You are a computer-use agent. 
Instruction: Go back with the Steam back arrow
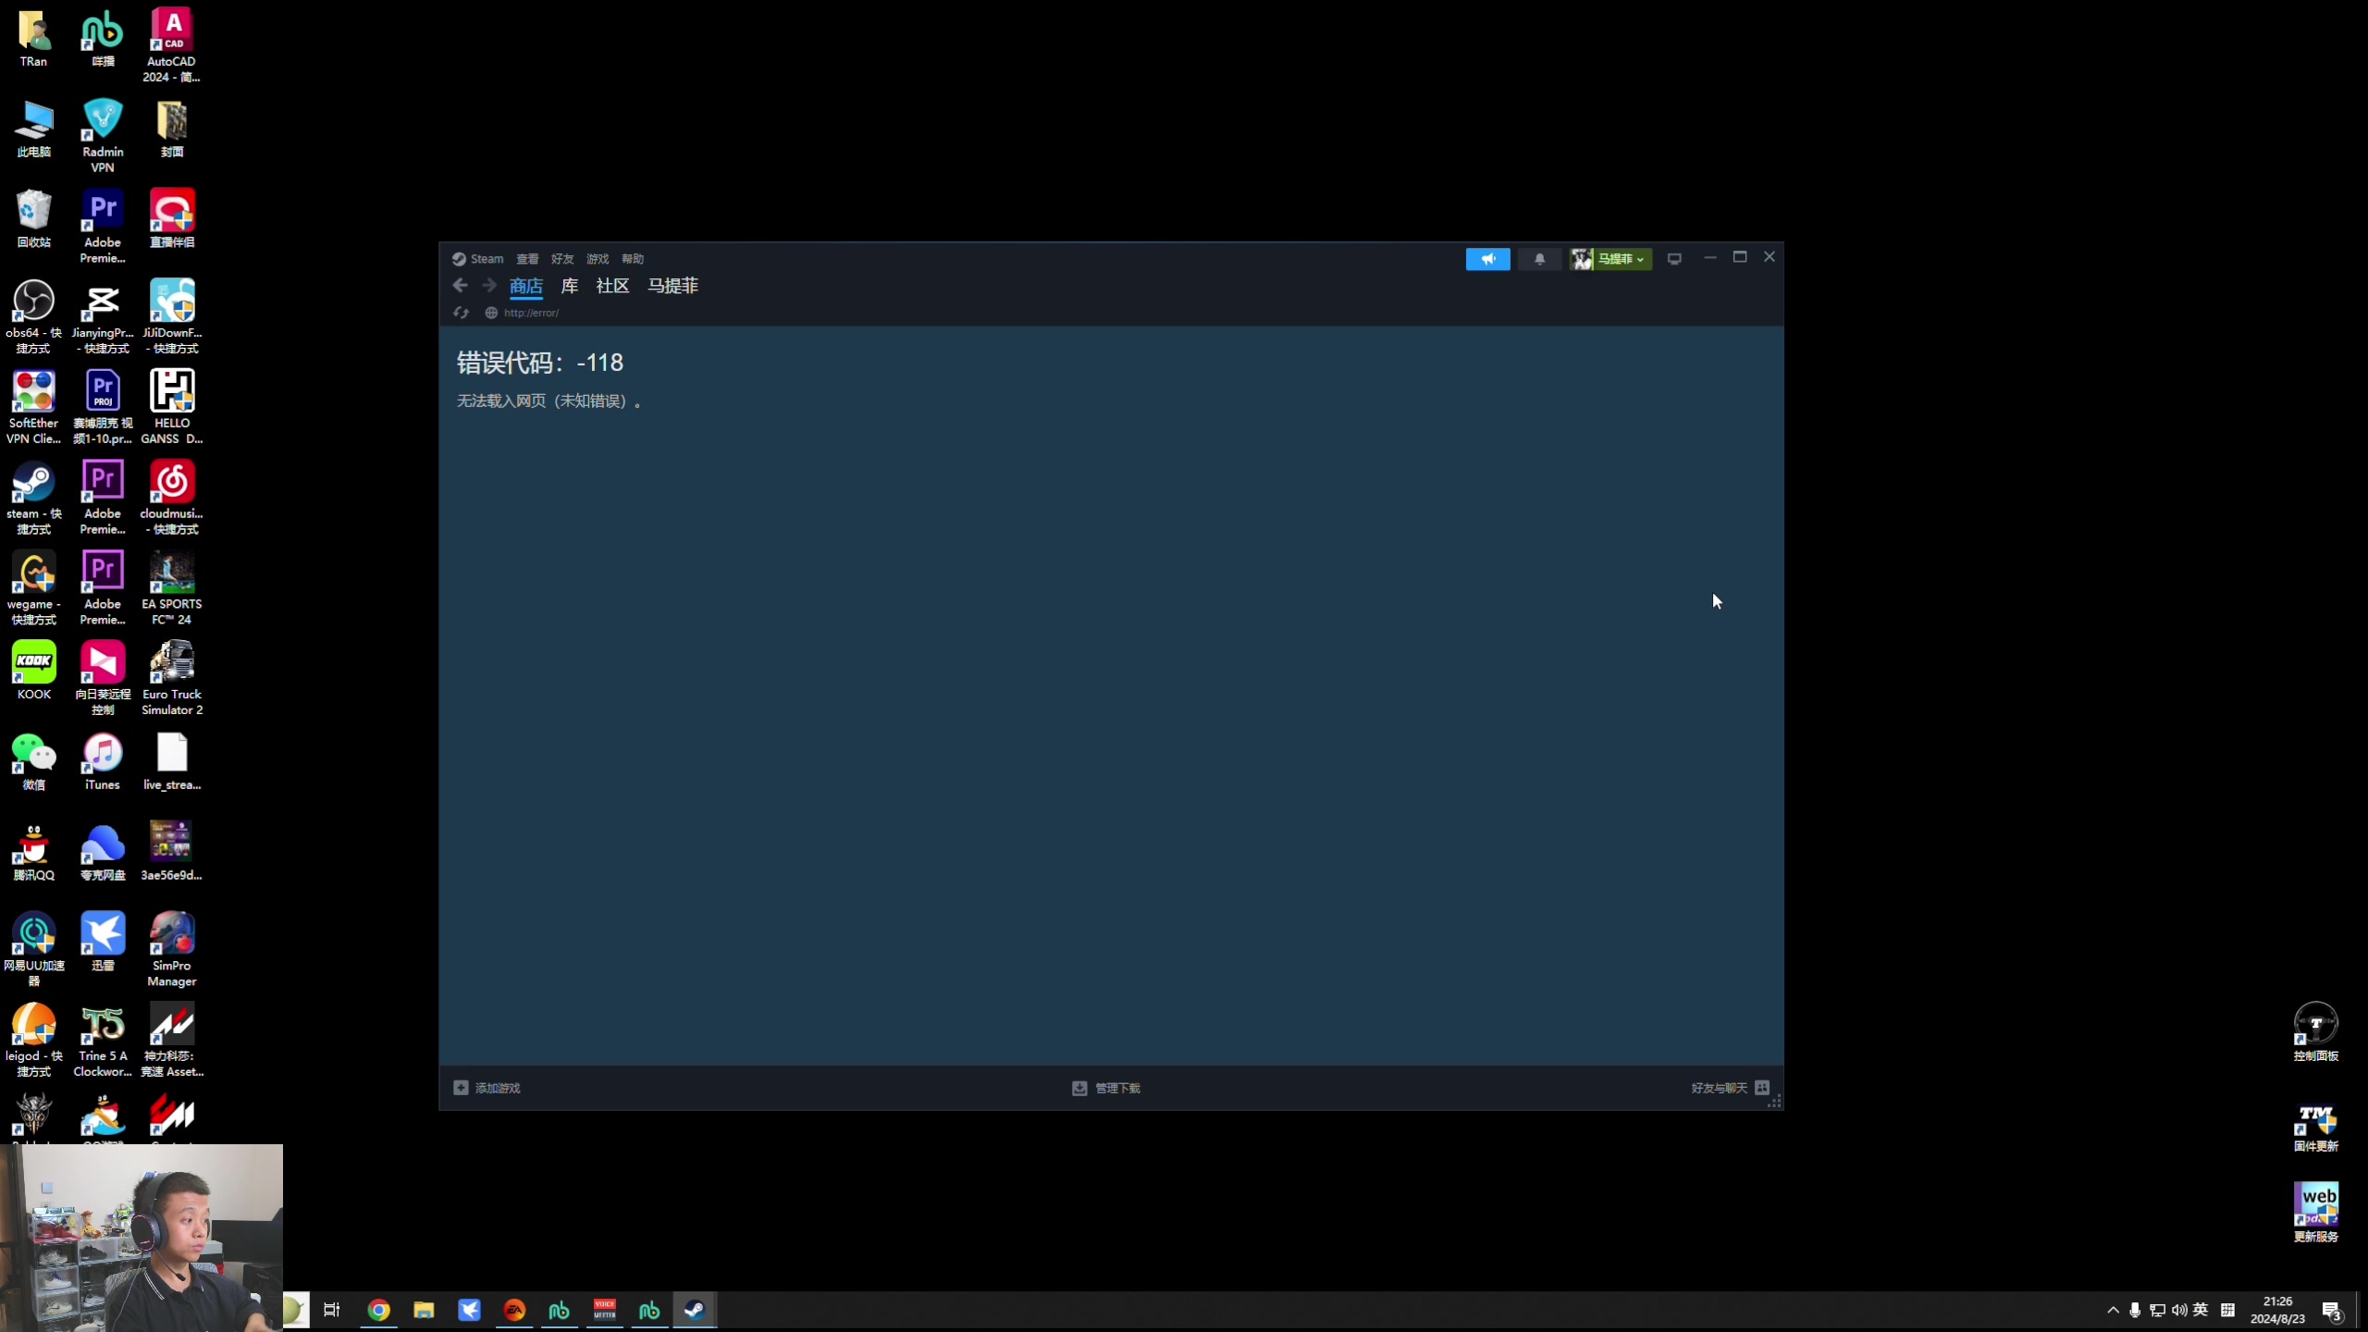tap(460, 286)
